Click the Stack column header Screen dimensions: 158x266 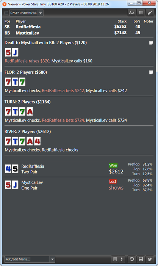click(x=122, y=21)
